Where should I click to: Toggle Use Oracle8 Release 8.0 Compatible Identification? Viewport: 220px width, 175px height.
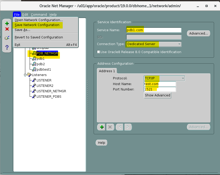click(99, 52)
